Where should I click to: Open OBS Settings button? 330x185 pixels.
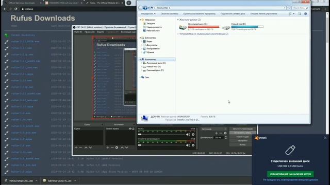(x=242, y=141)
